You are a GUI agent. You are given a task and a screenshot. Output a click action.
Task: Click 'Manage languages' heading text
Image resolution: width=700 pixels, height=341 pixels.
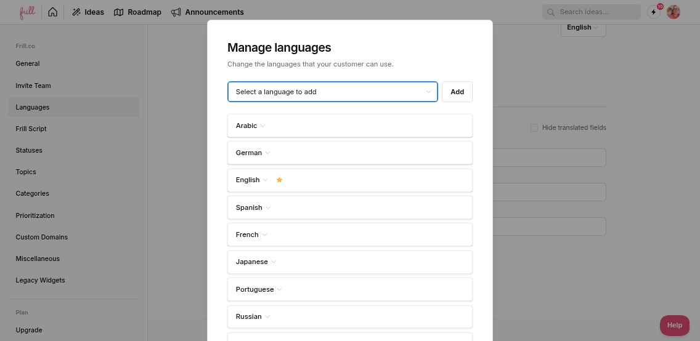point(279,47)
